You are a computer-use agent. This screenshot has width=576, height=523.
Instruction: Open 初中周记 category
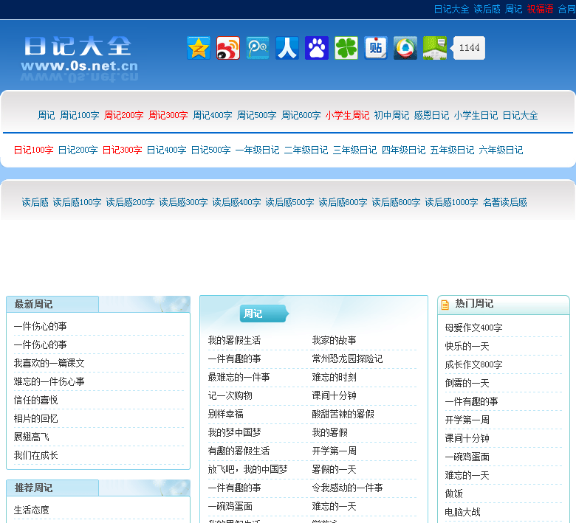(x=391, y=115)
